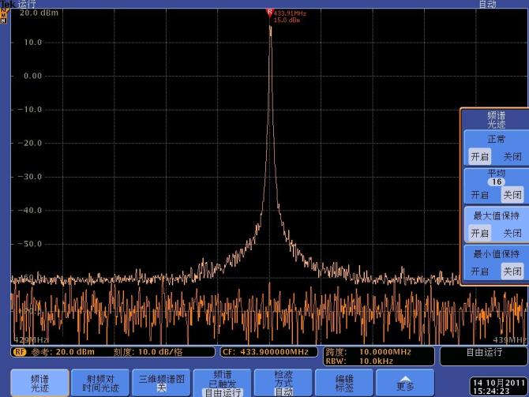Click the 参考: 20.0 dBm readout
529x397 pixels.
click(63, 352)
